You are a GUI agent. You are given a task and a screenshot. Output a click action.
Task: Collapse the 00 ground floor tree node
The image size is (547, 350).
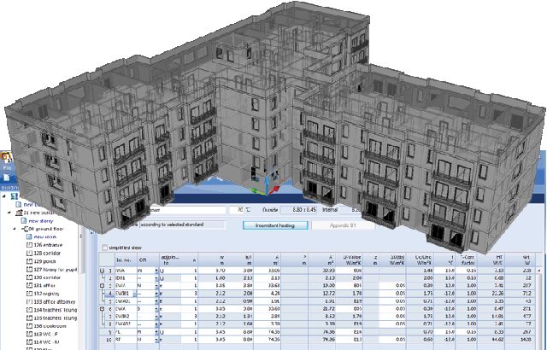point(15,229)
